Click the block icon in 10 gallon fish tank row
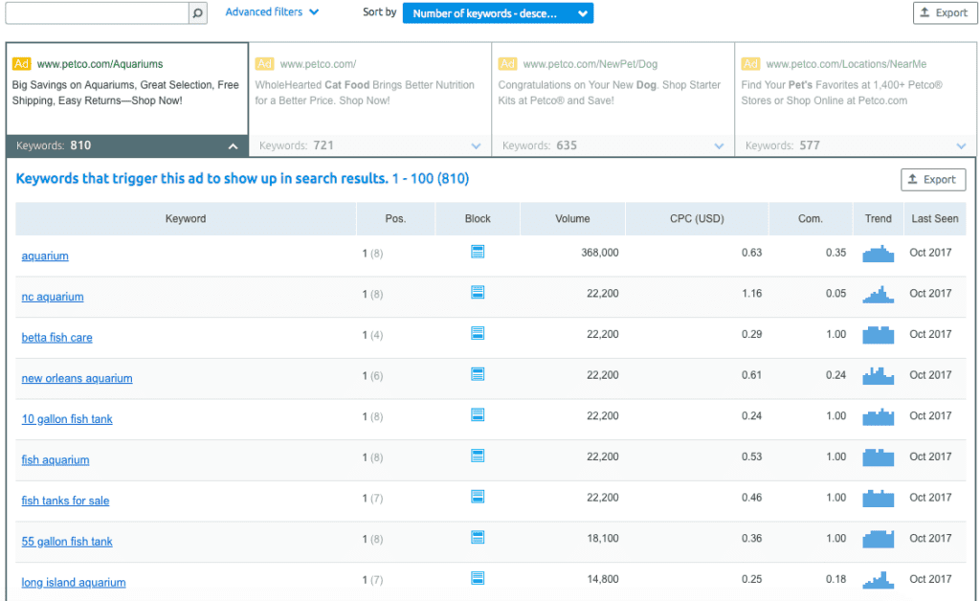This screenshot has width=980, height=601. pyautogui.click(x=478, y=414)
